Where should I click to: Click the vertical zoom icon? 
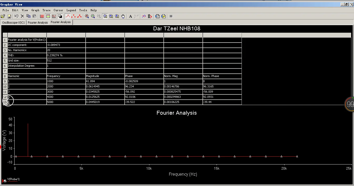117,16
